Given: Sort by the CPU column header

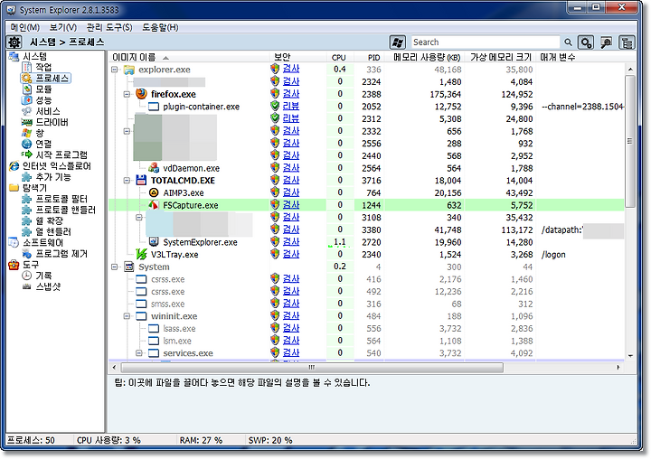Looking at the screenshot, I should pos(339,57).
